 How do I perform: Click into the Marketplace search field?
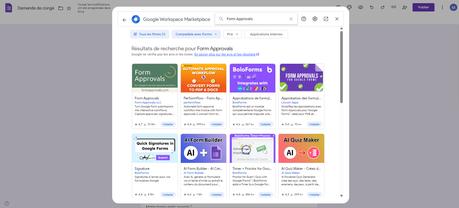click(x=256, y=19)
